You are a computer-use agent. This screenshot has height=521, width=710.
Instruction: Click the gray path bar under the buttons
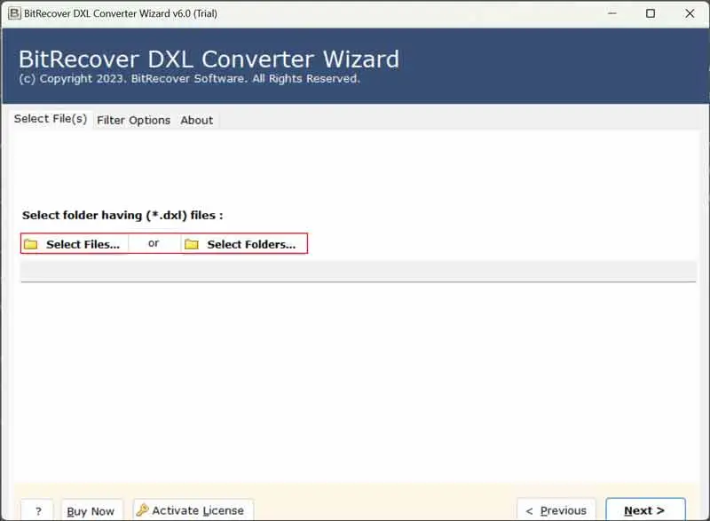coord(357,271)
